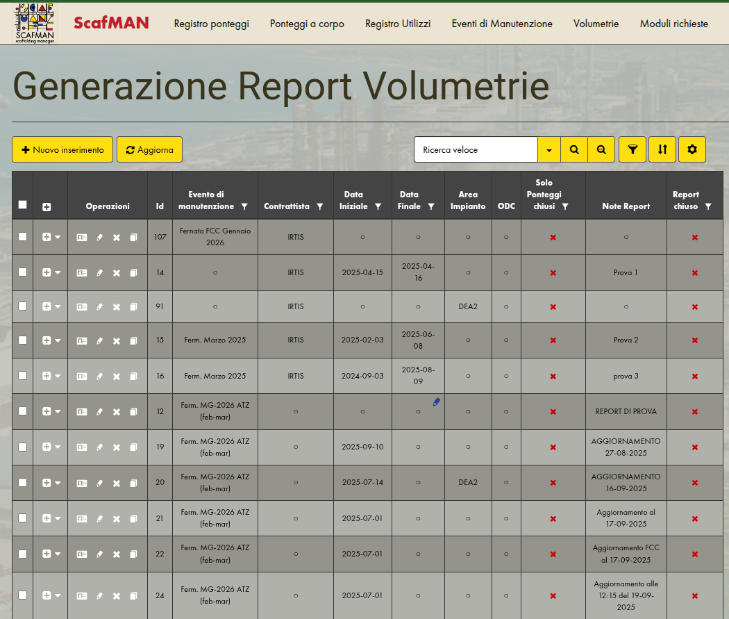Screen dimensions: 729x619
Task: Open the Volumetrie menu
Action: pos(596,24)
